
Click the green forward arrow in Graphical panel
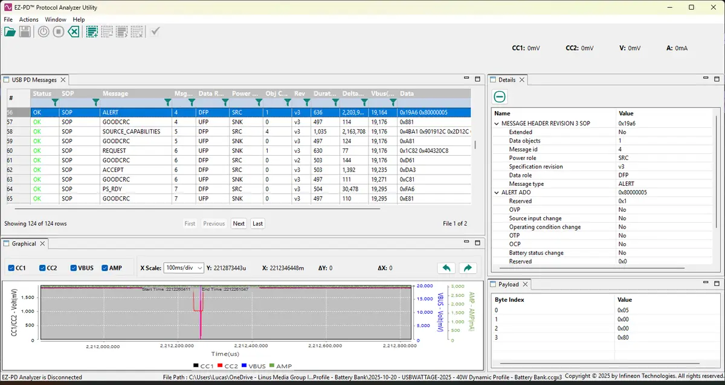tap(468, 268)
